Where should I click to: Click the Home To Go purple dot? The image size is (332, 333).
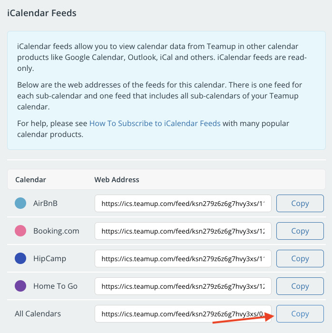click(20, 286)
